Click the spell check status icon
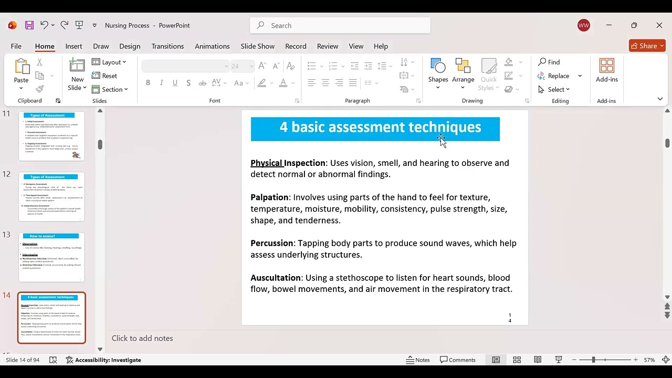 click(53, 360)
